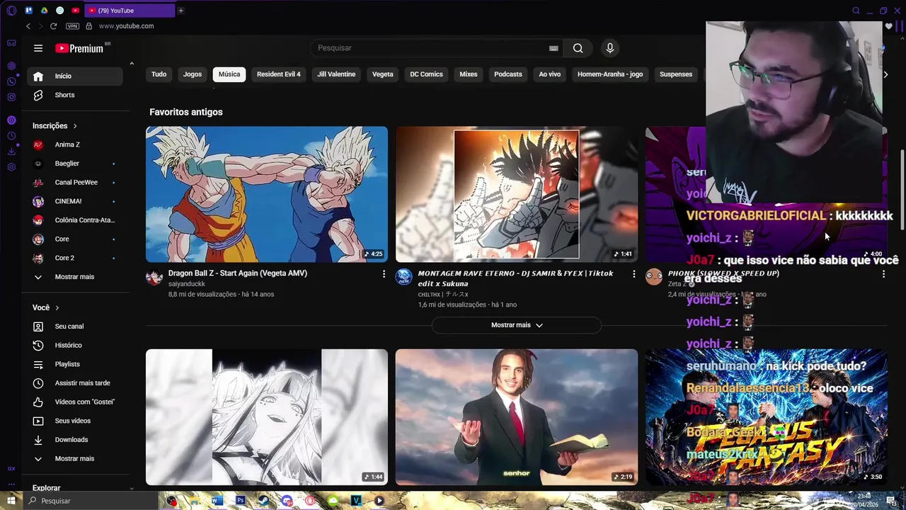Open the Canal PeeWee subscription
This screenshot has height=510, width=906.
tap(75, 182)
